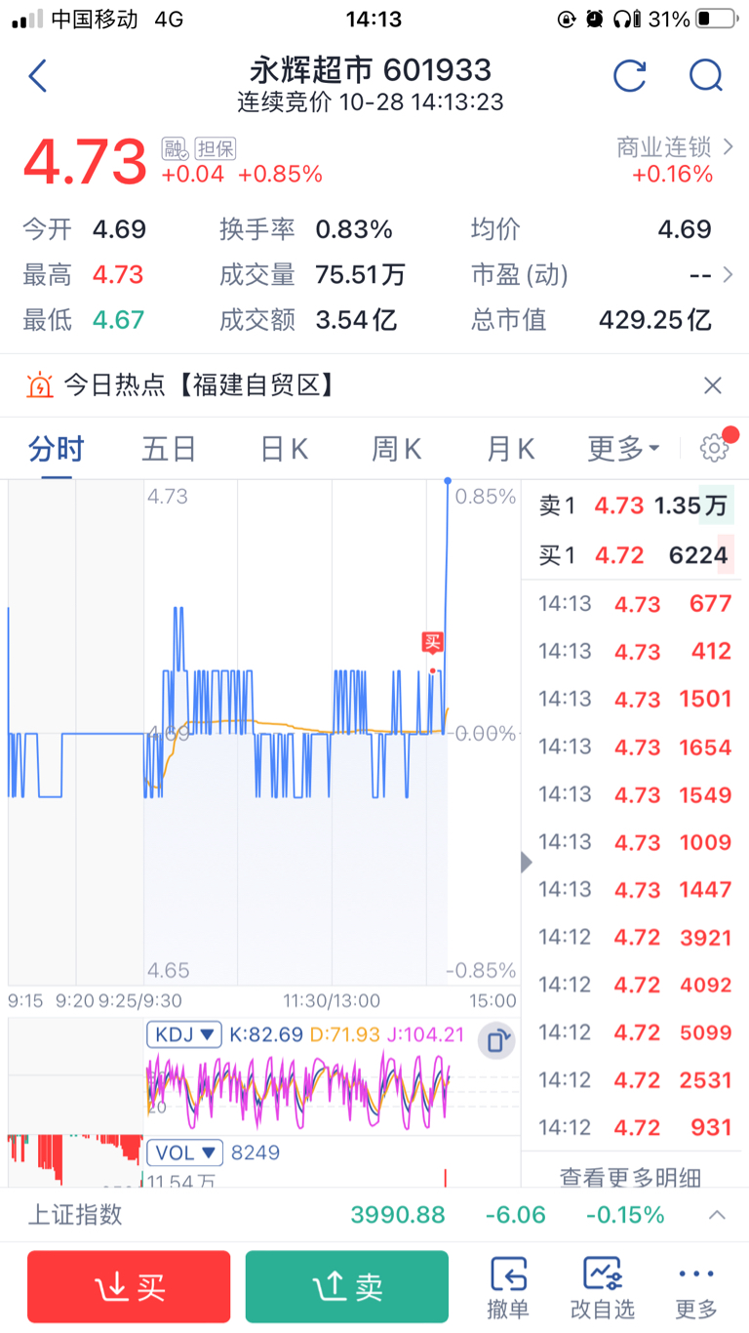Open 查看更多明细 link
749x1333 pixels.
[630, 1177]
